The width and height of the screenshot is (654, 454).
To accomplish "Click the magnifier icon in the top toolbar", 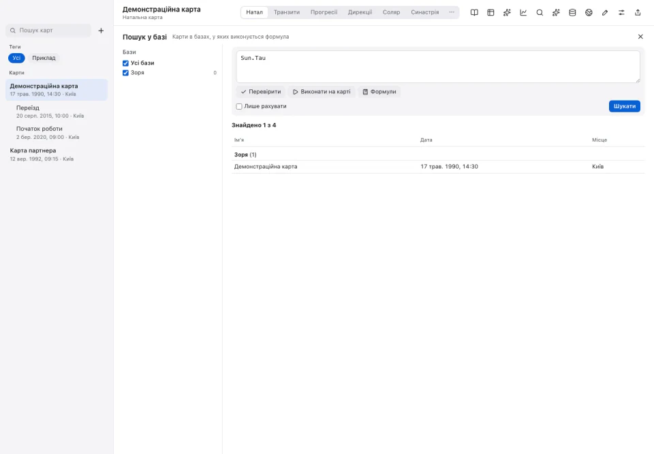I will tap(540, 12).
